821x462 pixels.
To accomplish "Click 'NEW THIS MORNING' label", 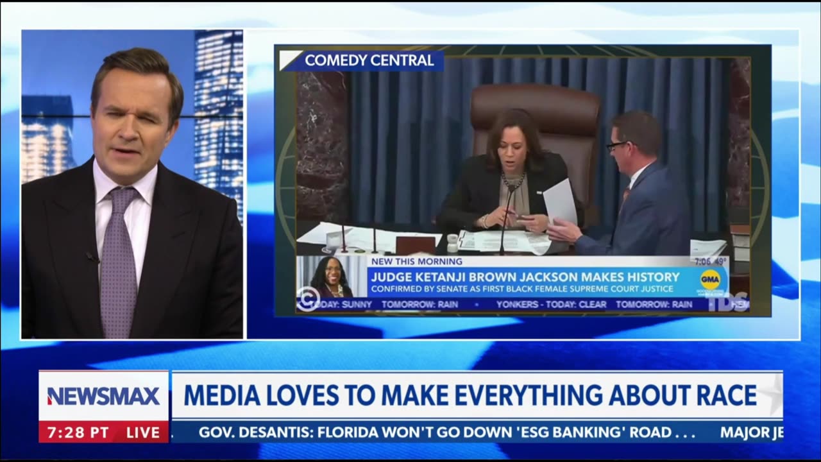I will [416, 262].
